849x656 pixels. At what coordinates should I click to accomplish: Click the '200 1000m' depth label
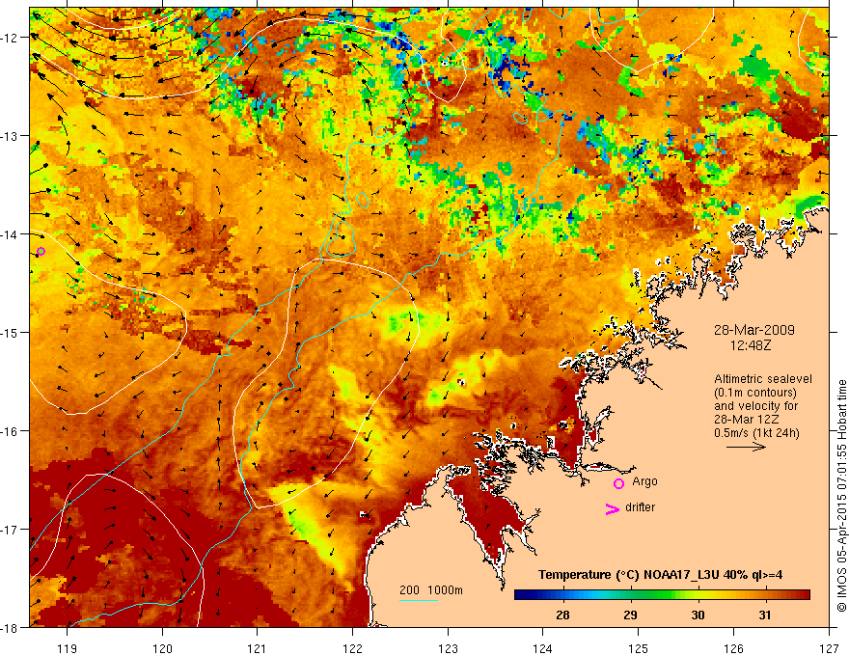click(431, 590)
